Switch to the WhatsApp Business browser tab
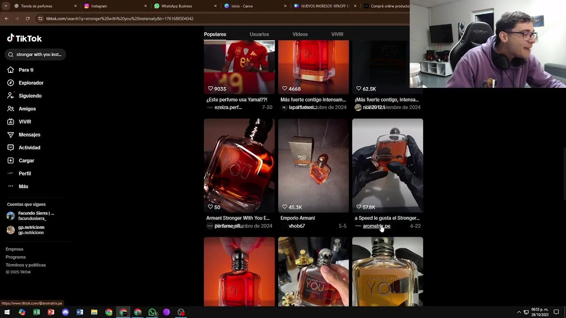 185,6
